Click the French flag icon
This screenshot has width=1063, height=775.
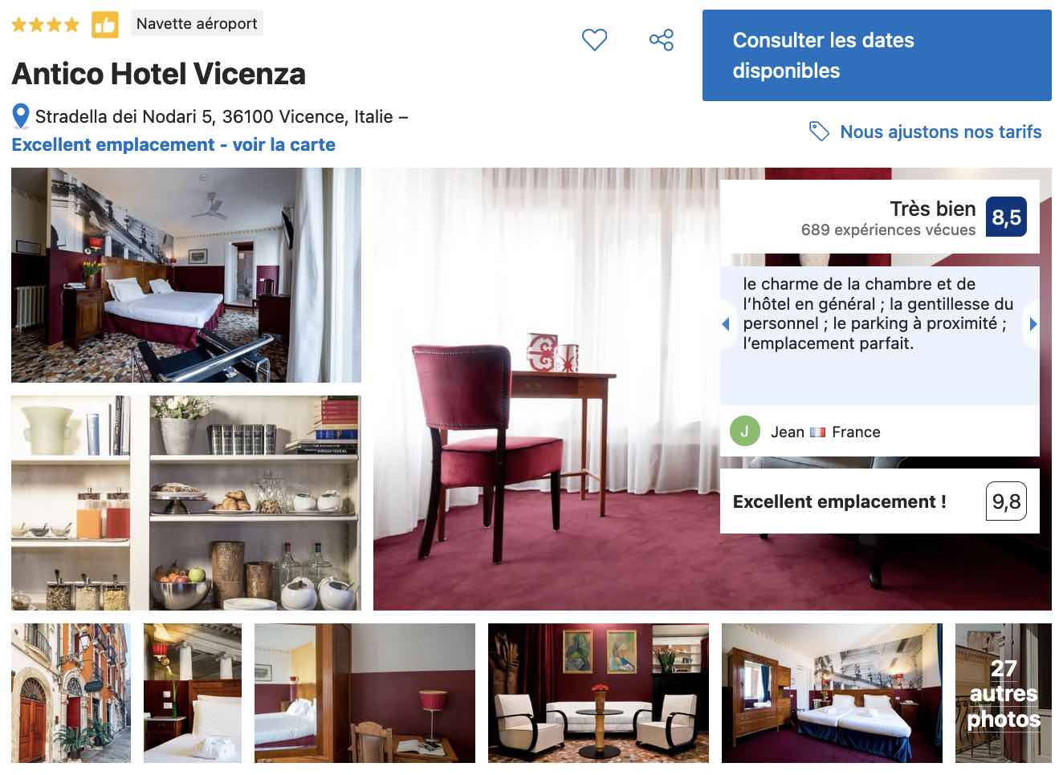[x=817, y=432]
